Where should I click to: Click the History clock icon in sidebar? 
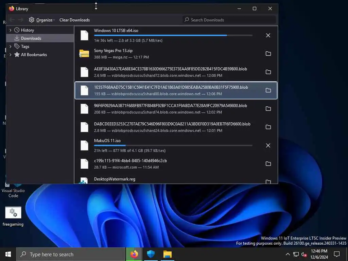pyautogui.click(x=17, y=30)
